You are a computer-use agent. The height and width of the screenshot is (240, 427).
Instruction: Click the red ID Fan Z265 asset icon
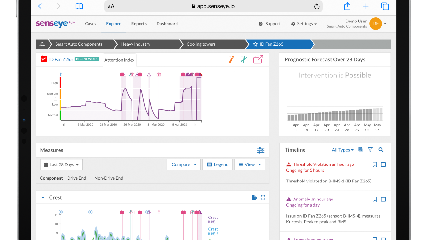(43, 59)
